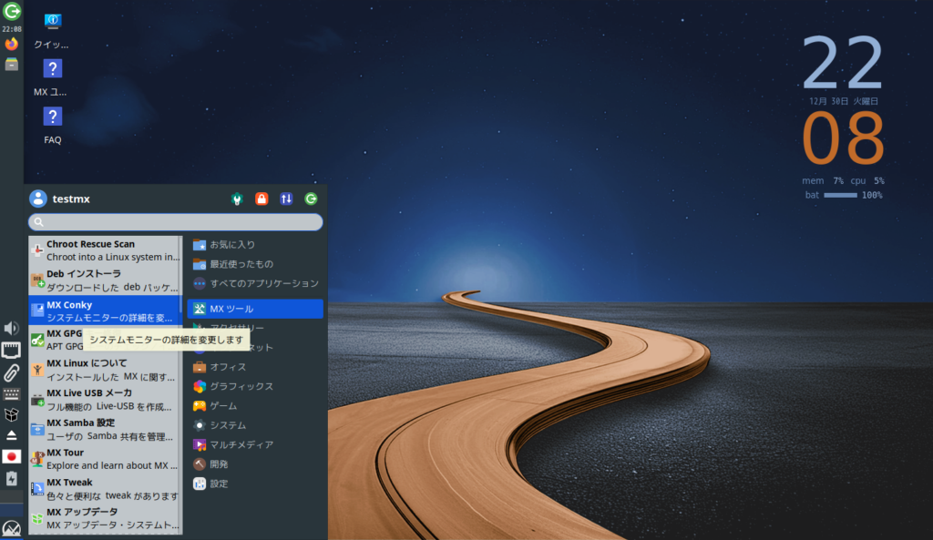
Task: Open the file manager panel icon
Action: pos(11,64)
